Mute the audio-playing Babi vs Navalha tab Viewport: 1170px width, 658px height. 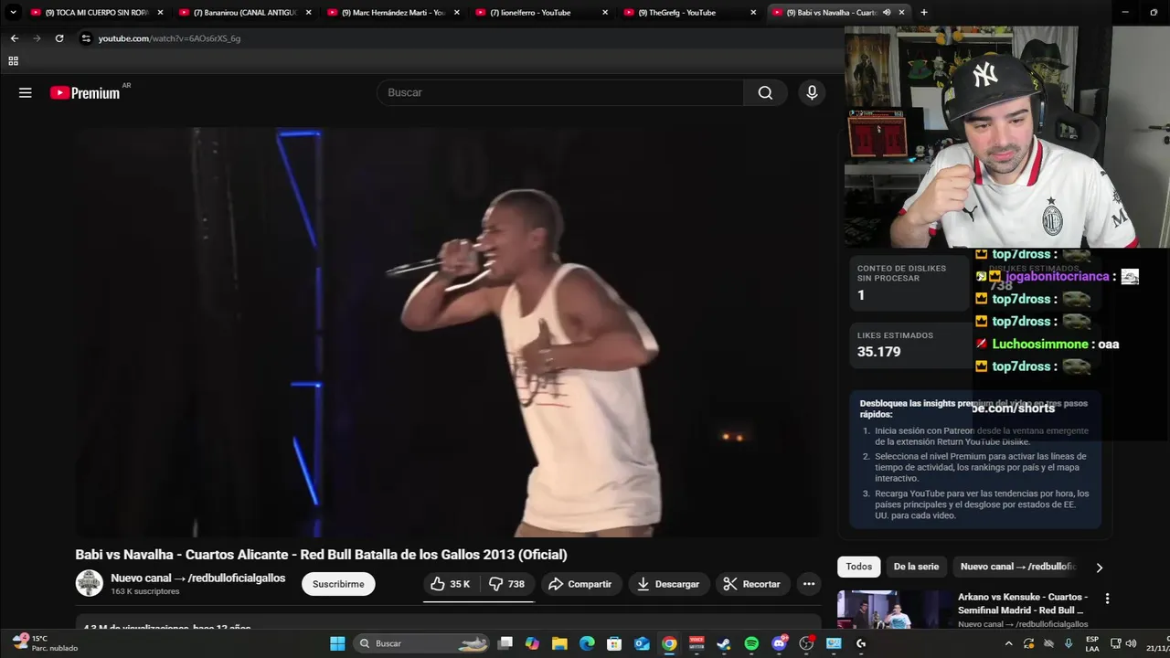887,13
